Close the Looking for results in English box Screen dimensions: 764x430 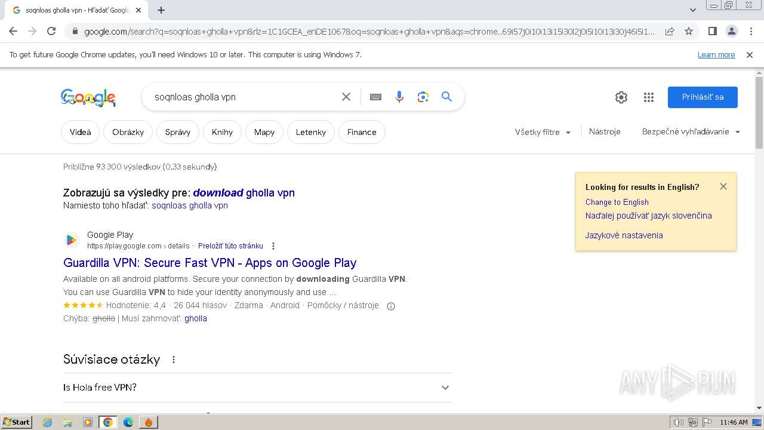pyautogui.click(x=723, y=186)
